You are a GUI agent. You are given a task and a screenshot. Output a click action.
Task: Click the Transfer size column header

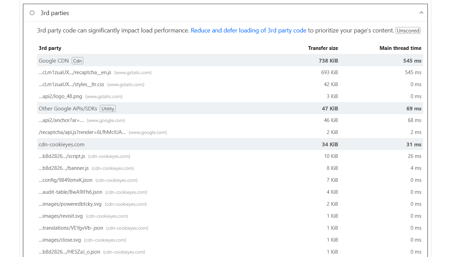point(323,48)
